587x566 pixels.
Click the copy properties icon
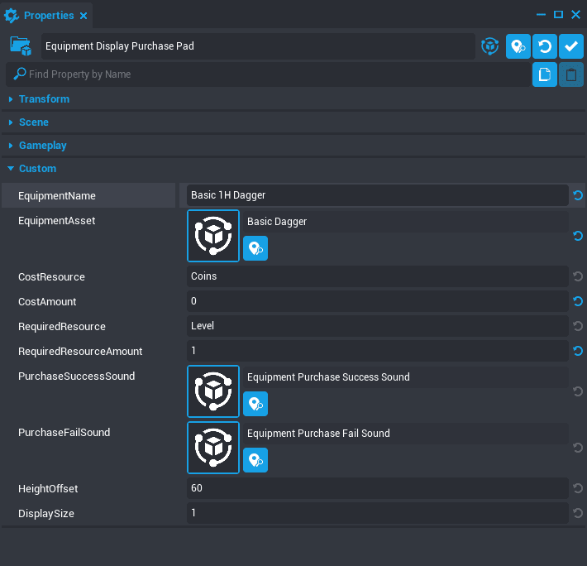544,74
